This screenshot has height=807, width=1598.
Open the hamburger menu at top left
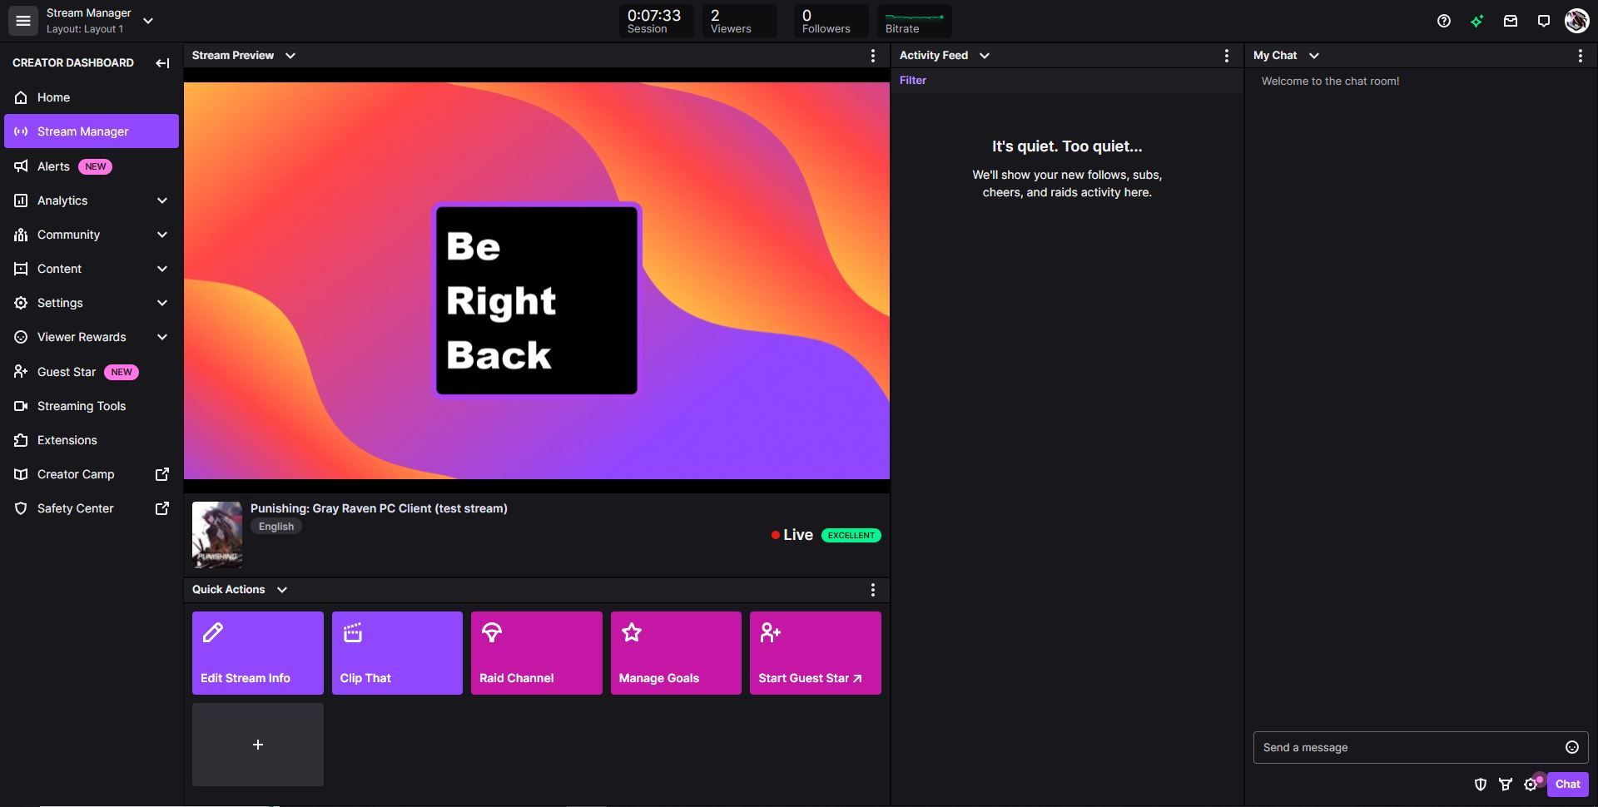click(x=22, y=21)
